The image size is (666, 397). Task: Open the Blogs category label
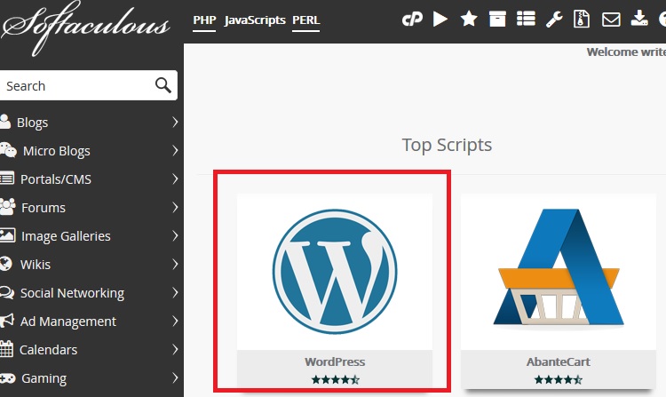[x=32, y=123]
